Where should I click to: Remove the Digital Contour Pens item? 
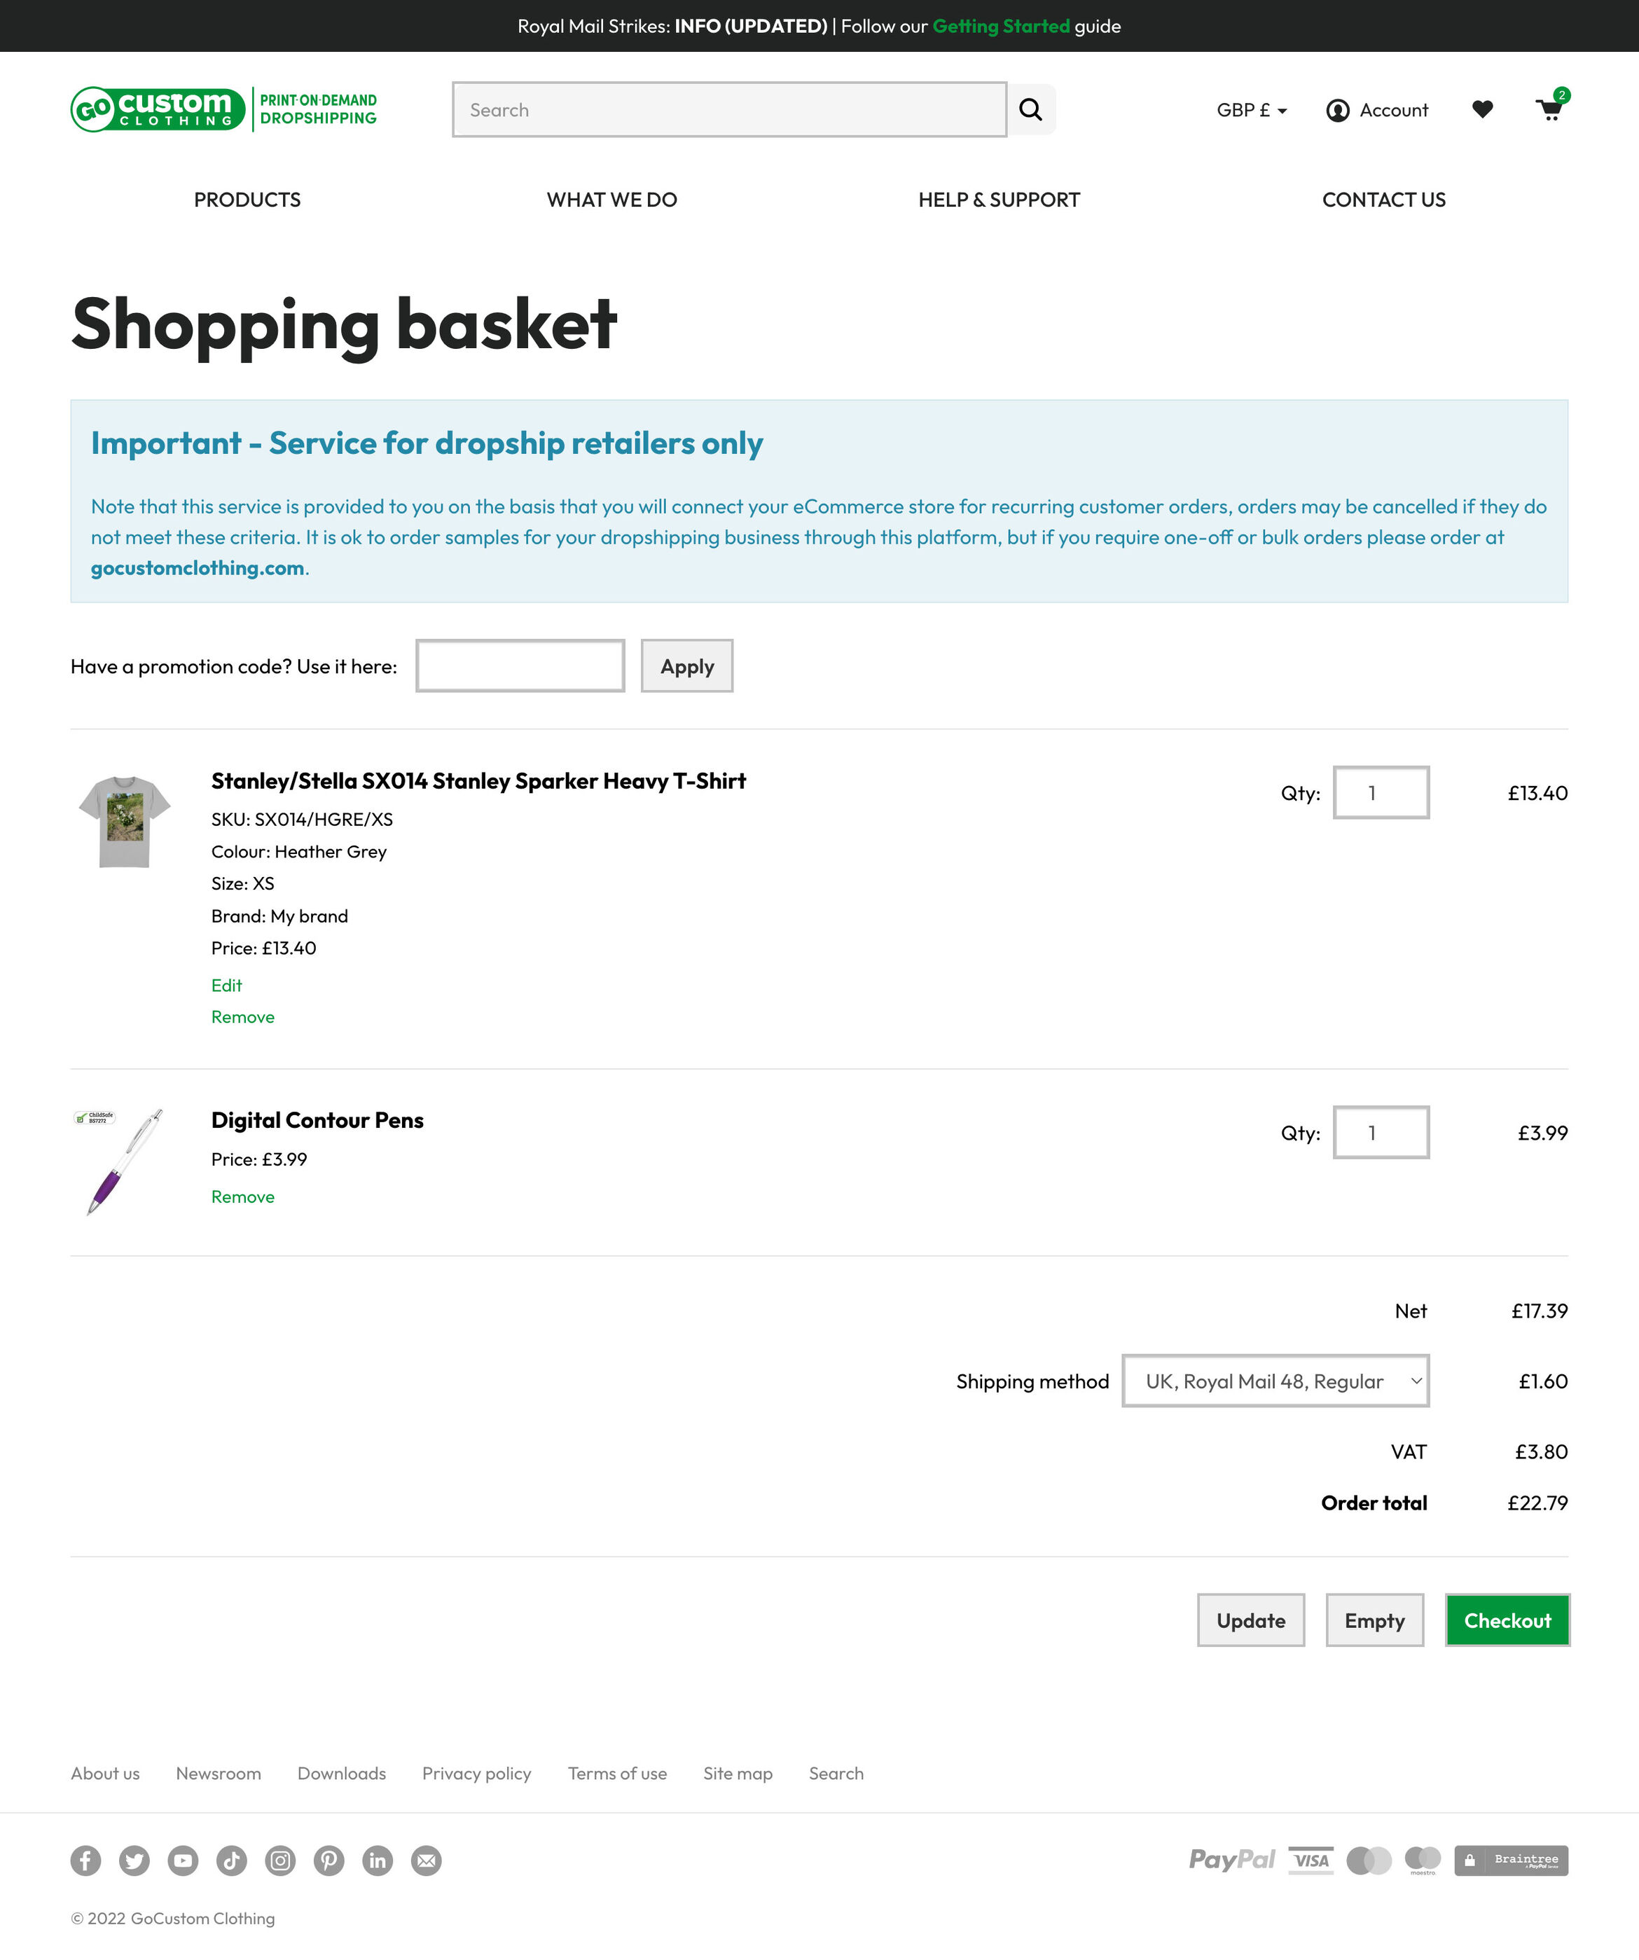[x=242, y=1196]
